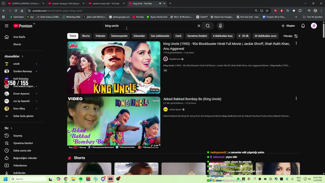Open Daha sonra izle list
325x183 pixels.
22,150
